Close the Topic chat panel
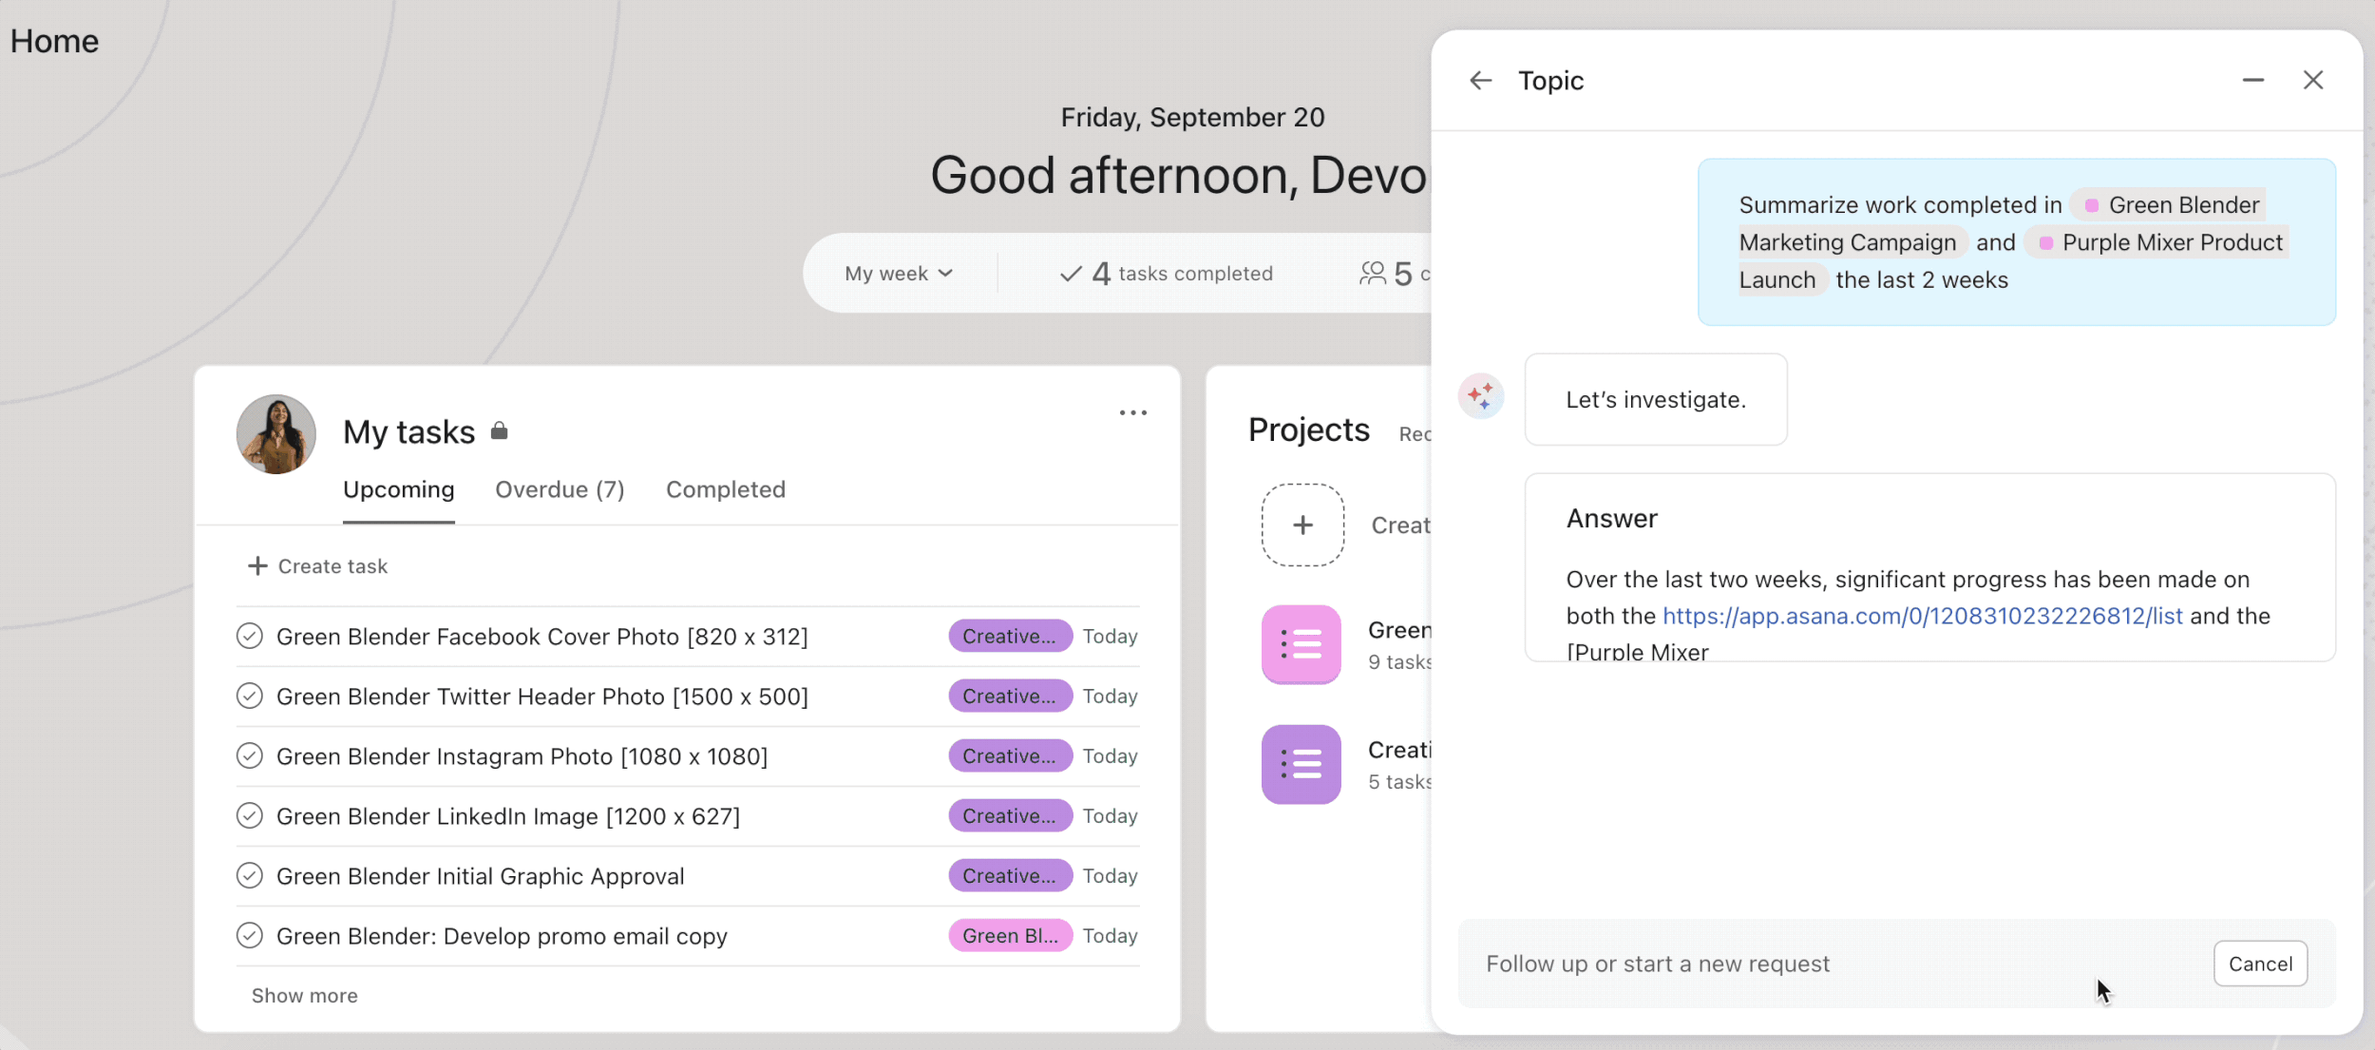Screen dimensions: 2375x1050 (x=2312, y=81)
